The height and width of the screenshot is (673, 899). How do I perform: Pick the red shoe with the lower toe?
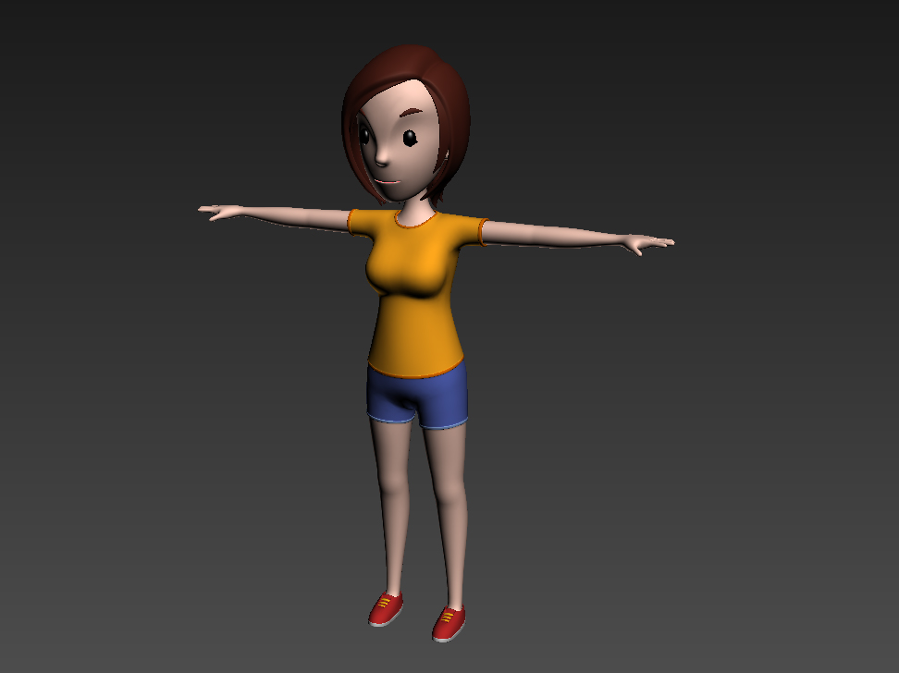[449, 623]
